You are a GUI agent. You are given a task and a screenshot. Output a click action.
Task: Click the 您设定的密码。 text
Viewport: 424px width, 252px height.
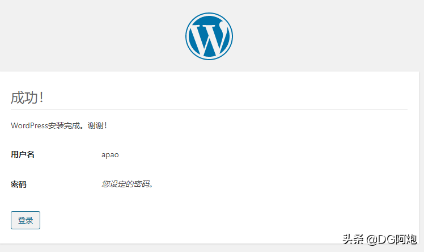tap(127, 184)
